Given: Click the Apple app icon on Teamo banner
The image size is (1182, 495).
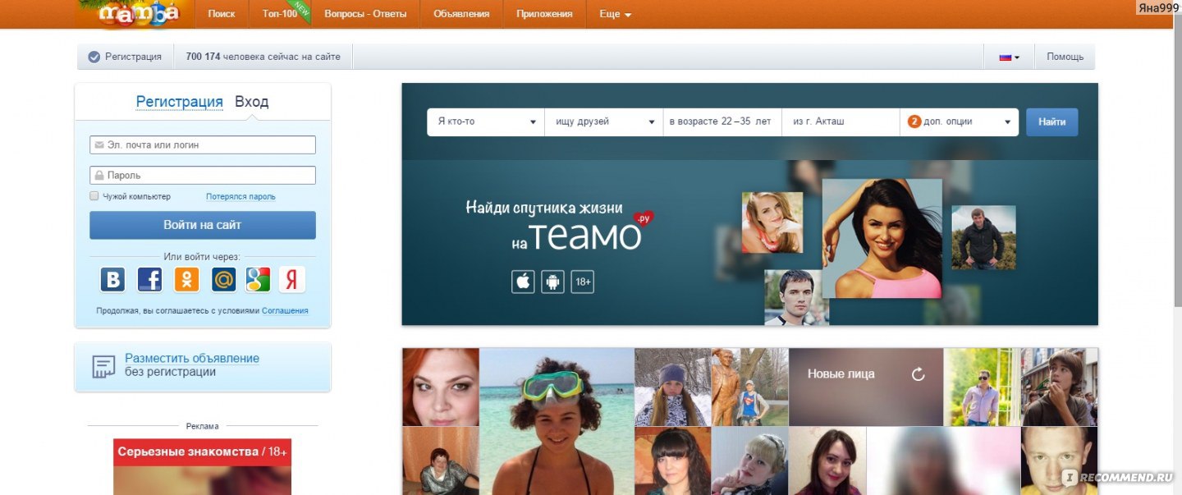Looking at the screenshot, I should tap(523, 282).
